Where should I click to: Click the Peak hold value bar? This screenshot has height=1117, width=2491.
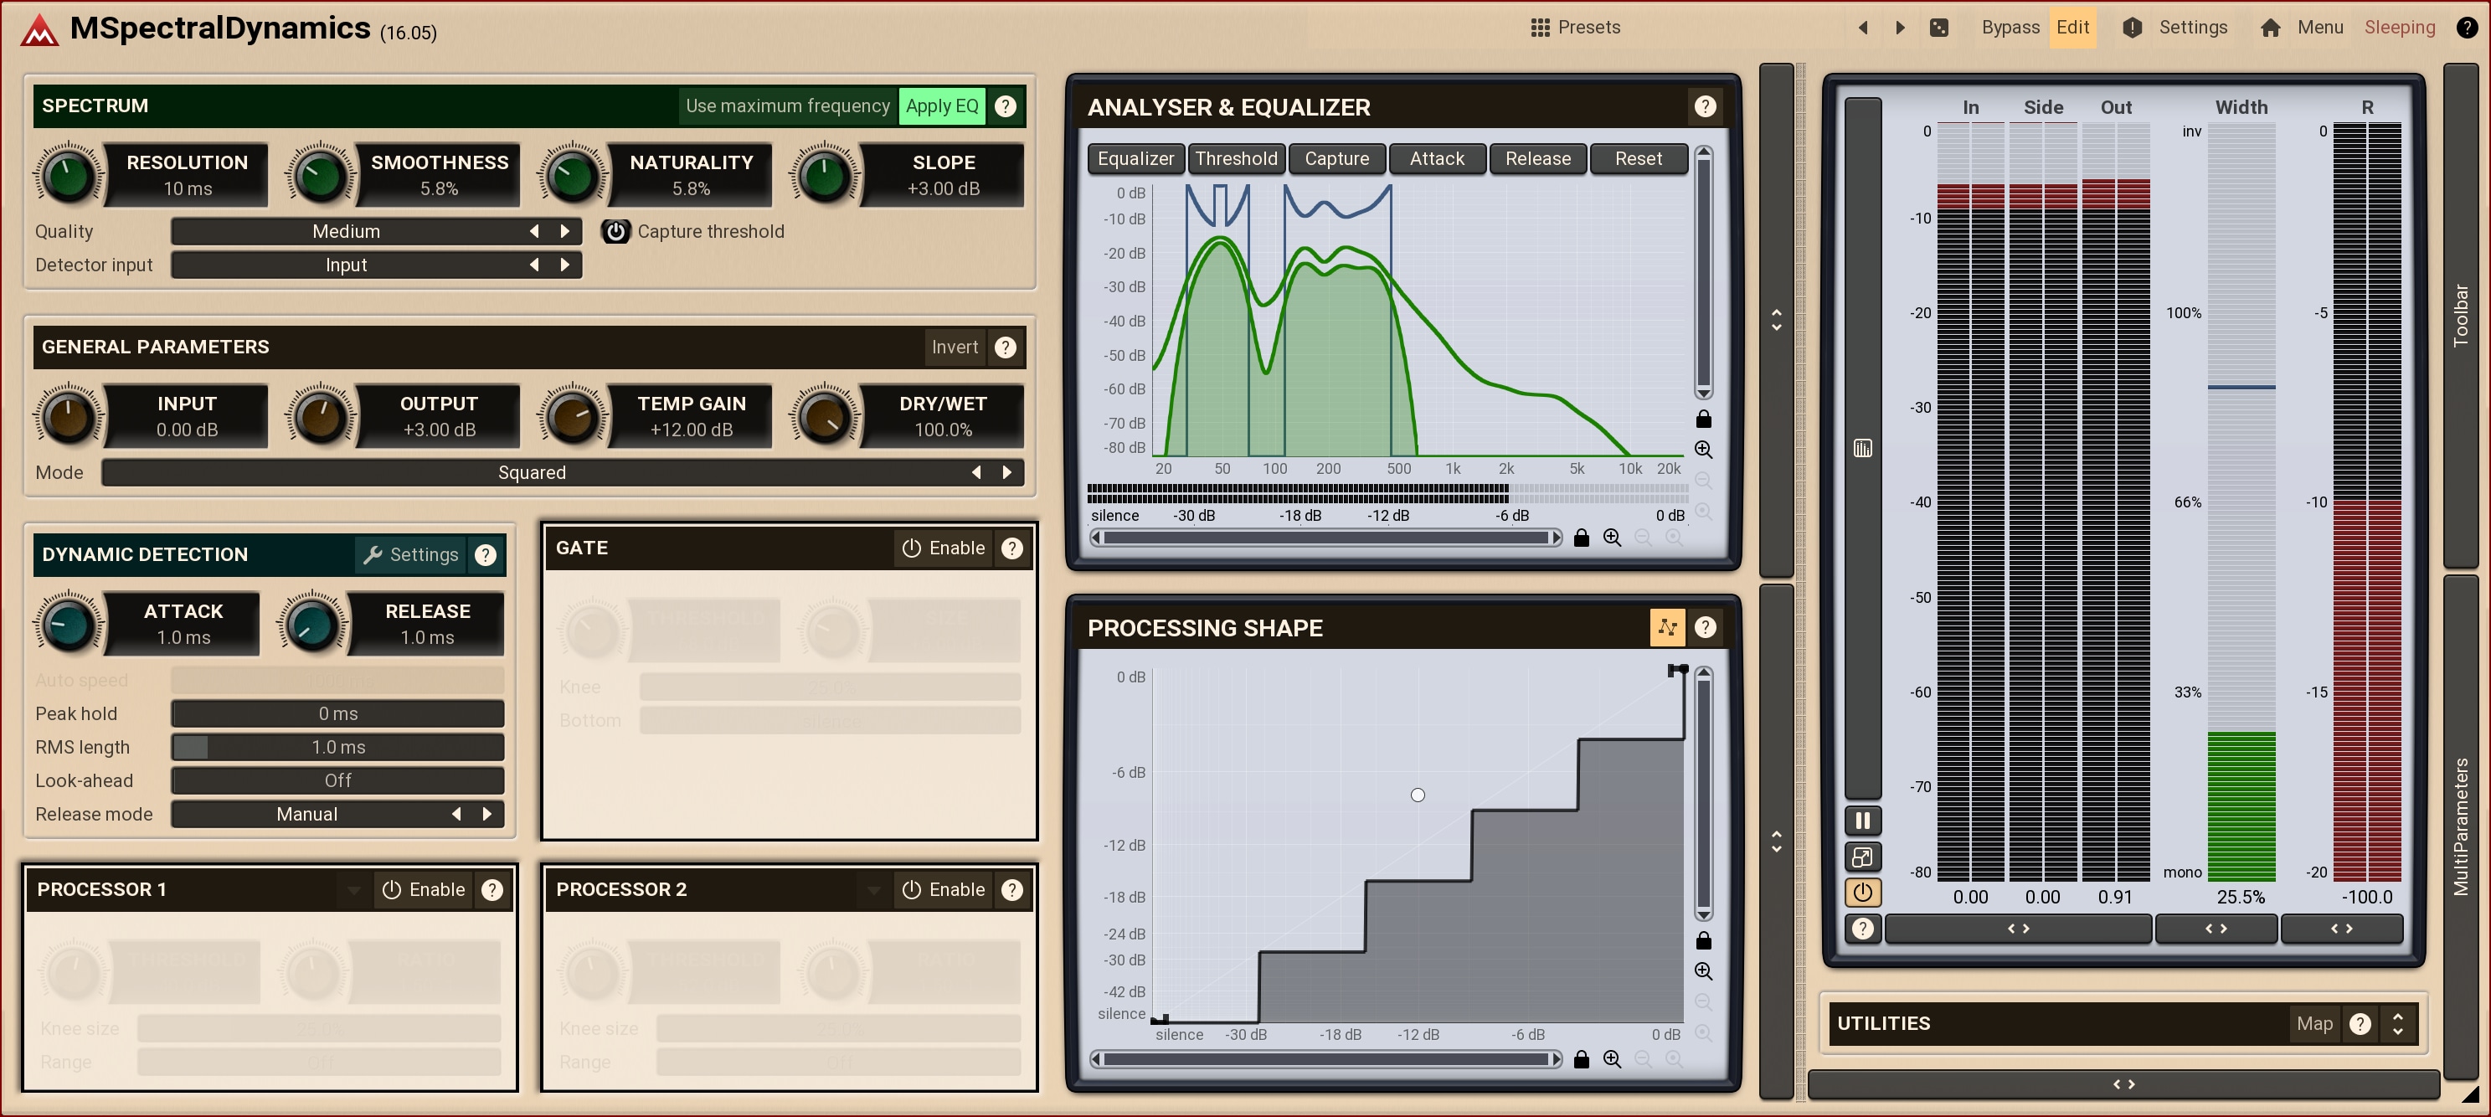pyautogui.click(x=337, y=713)
